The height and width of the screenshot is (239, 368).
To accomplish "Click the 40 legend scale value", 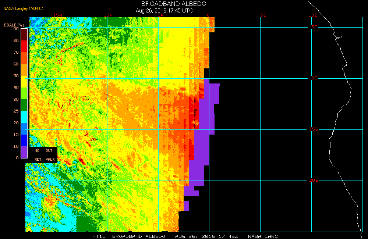I will point(16,87).
